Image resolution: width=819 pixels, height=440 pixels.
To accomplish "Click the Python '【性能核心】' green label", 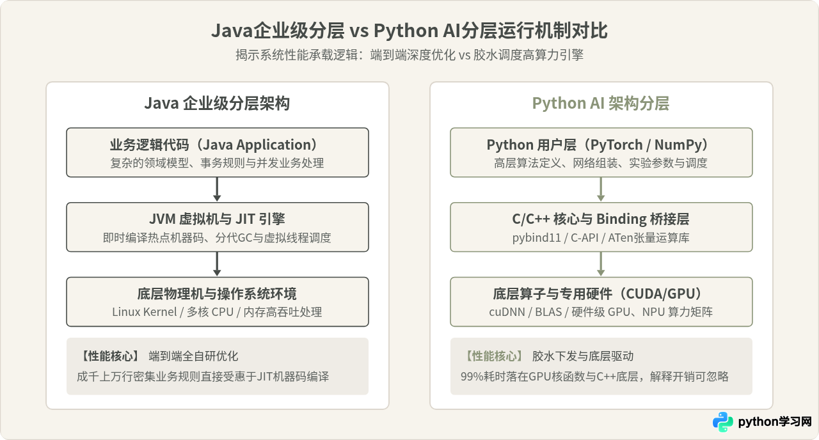I will point(493,356).
